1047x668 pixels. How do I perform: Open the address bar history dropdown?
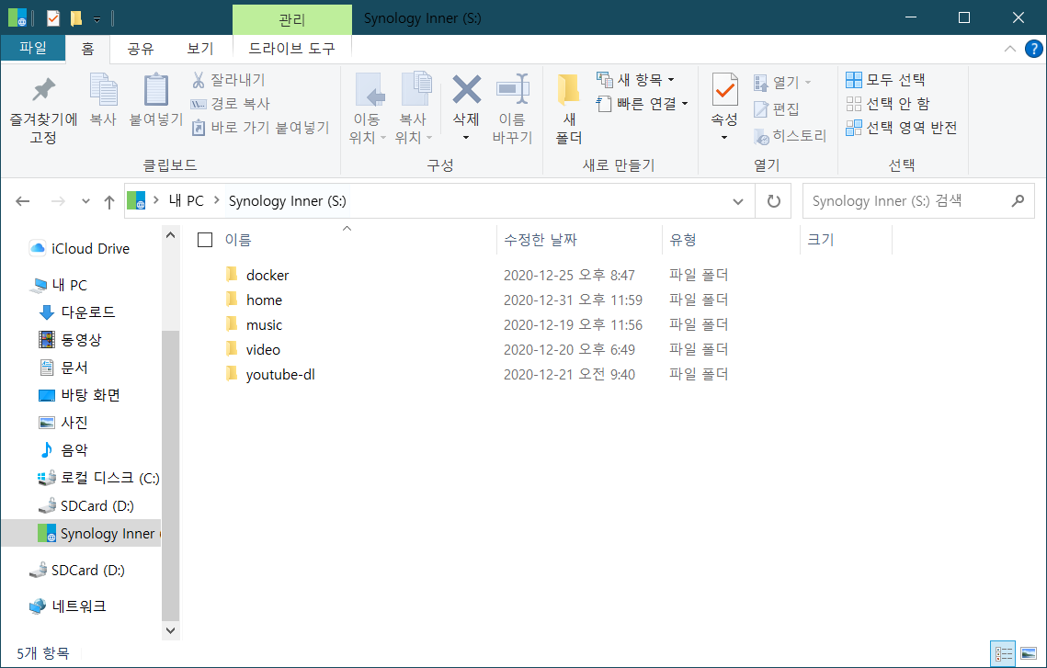point(738,201)
